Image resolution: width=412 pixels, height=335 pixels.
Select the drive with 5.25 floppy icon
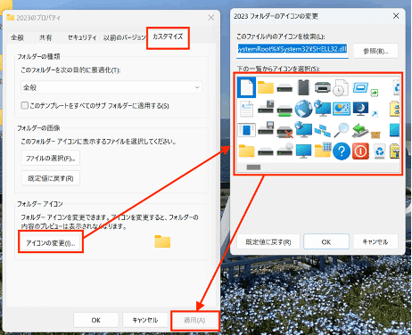(266, 107)
